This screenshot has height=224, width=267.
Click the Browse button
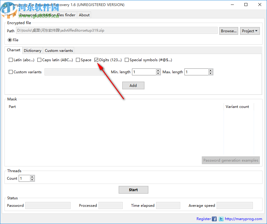[x=228, y=30]
